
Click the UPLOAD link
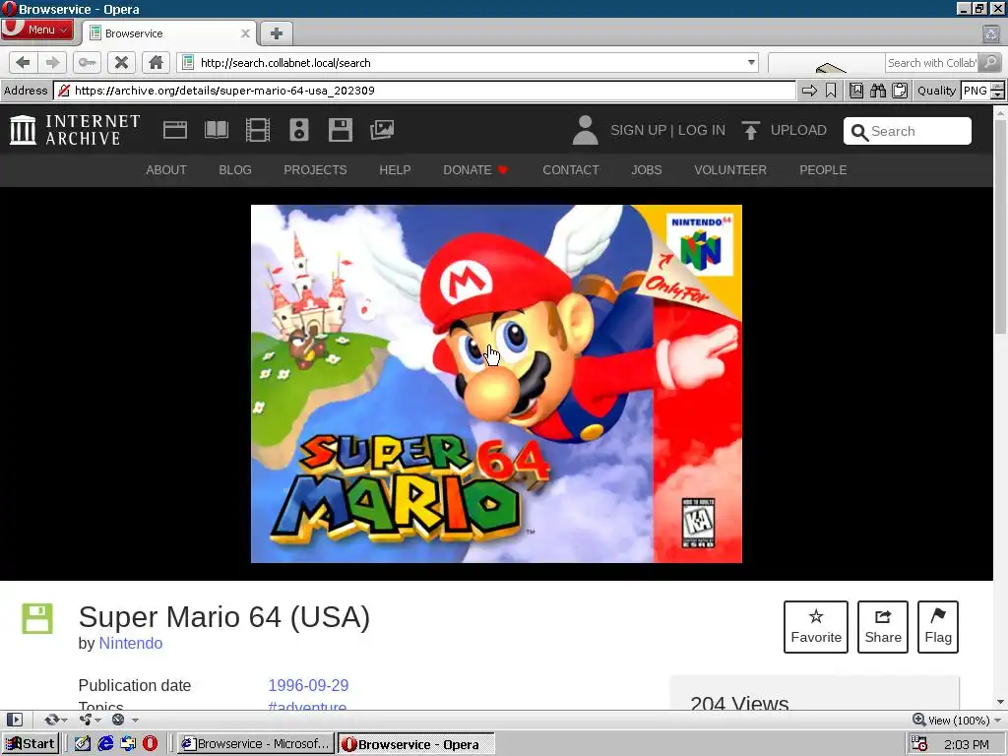pos(784,131)
